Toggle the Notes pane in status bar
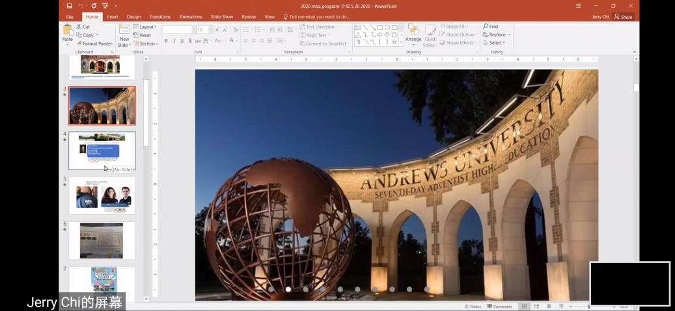The image size is (675, 311). pyautogui.click(x=473, y=306)
